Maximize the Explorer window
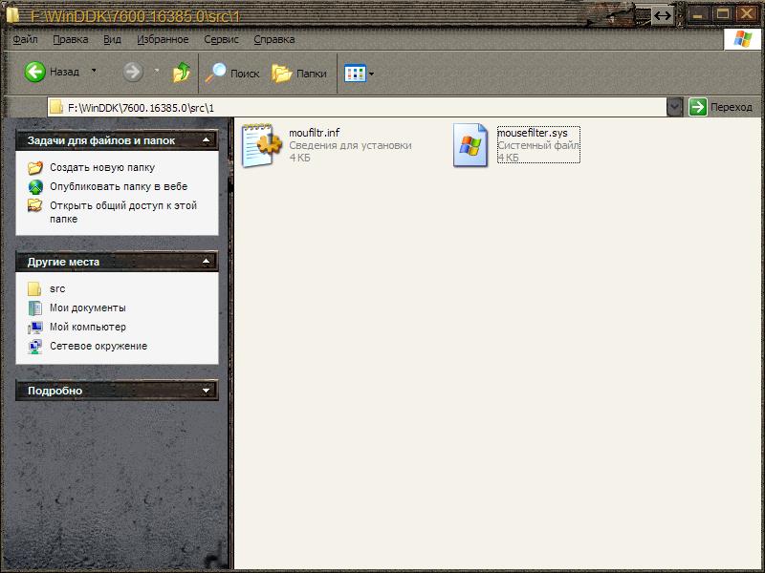The height and width of the screenshot is (573, 765). [x=723, y=14]
